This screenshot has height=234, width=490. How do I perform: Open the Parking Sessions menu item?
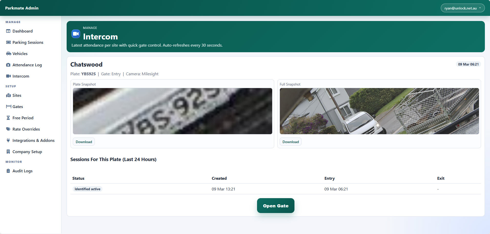point(28,42)
